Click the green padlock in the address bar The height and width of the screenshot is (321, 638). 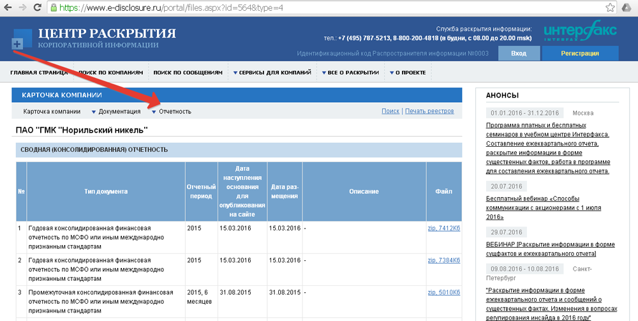54,9
